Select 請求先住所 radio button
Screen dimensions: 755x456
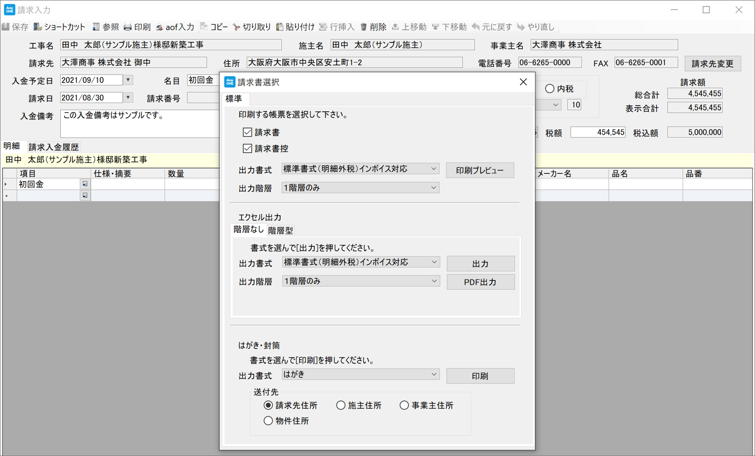268,405
